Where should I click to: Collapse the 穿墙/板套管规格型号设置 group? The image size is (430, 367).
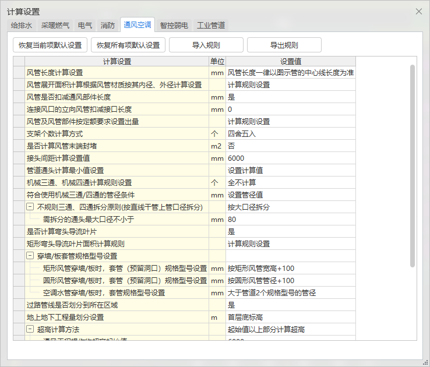tap(30, 256)
